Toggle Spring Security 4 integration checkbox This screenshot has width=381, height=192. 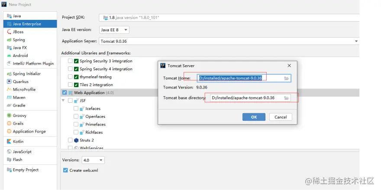(70, 69)
